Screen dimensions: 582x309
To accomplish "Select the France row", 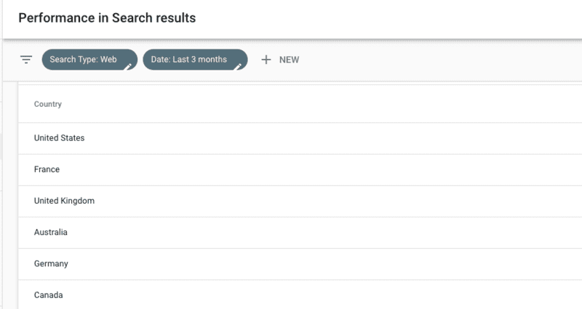I will 300,169.
